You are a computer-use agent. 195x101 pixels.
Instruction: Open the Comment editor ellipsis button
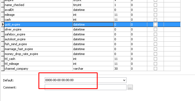tap(130, 87)
